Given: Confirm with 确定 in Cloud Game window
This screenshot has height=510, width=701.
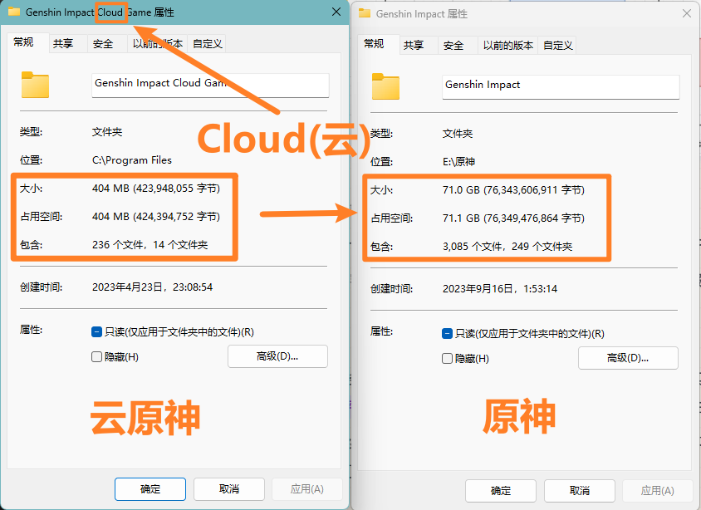Looking at the screenshot, I should (x=150, y=489).
